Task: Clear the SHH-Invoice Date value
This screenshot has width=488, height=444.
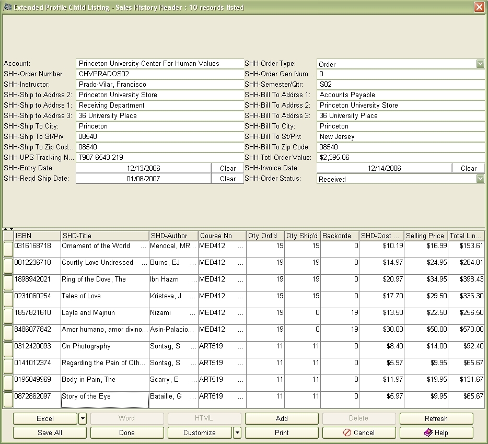Action: tap(469, 168)
